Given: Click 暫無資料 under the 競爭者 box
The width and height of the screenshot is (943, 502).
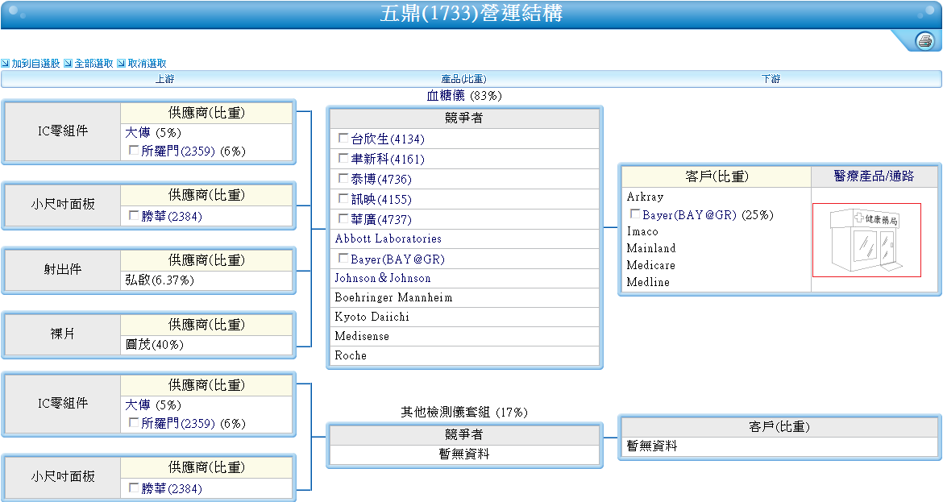Looking at the screenshot, I should coord(464,454).
